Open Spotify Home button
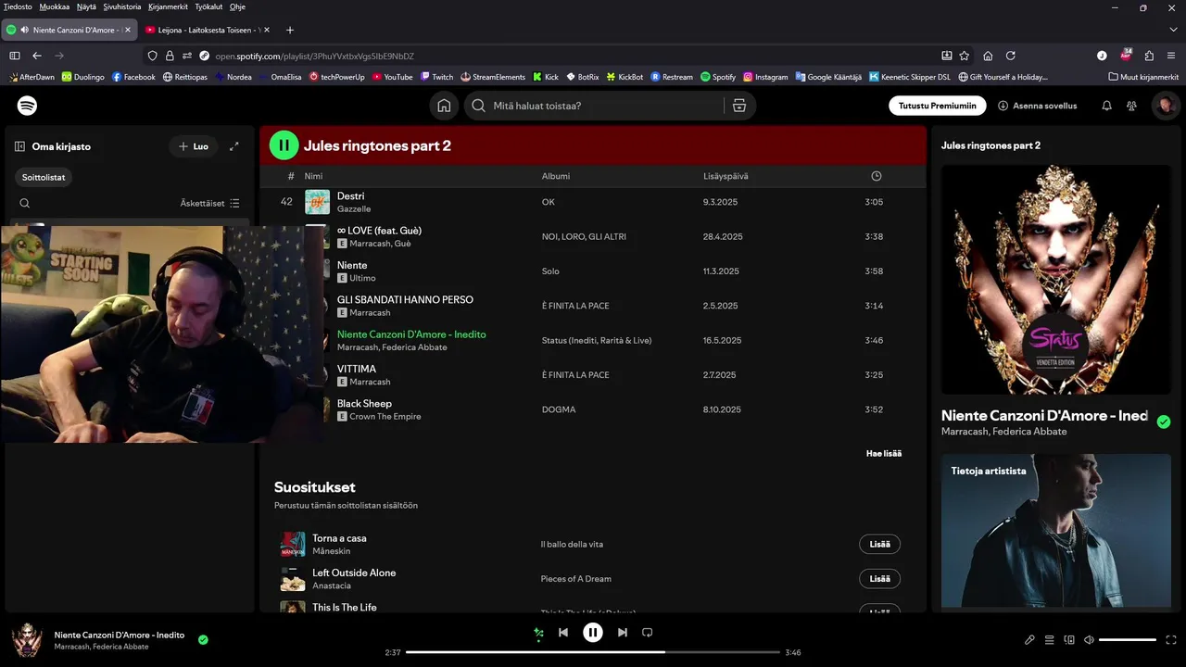Image resolution: width=1186 pixels, height=667 pixels. coord(444,106)
